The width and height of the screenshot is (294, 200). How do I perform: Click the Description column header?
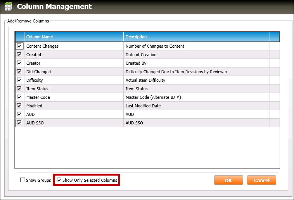[197, 37]
